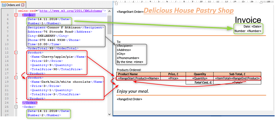The image size is (276, 120).
Task: Click the «Date» merge field
Action: pos(256,26)
